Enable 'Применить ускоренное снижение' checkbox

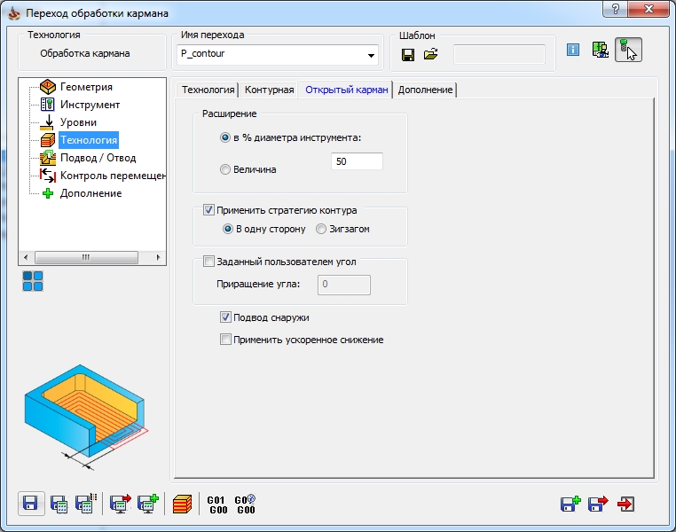coord(225,340)
